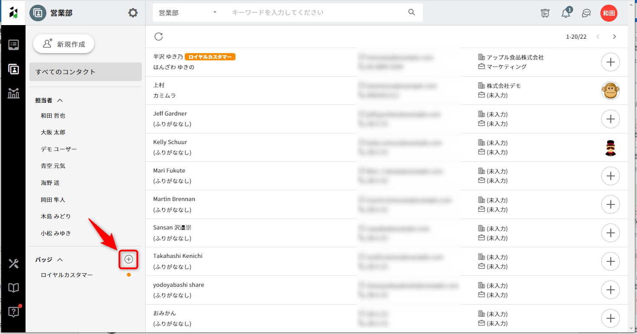This screenshot has height=334, width=637.
Task: Open the tools wrench icon in sidebar
Action: [14, 263]
